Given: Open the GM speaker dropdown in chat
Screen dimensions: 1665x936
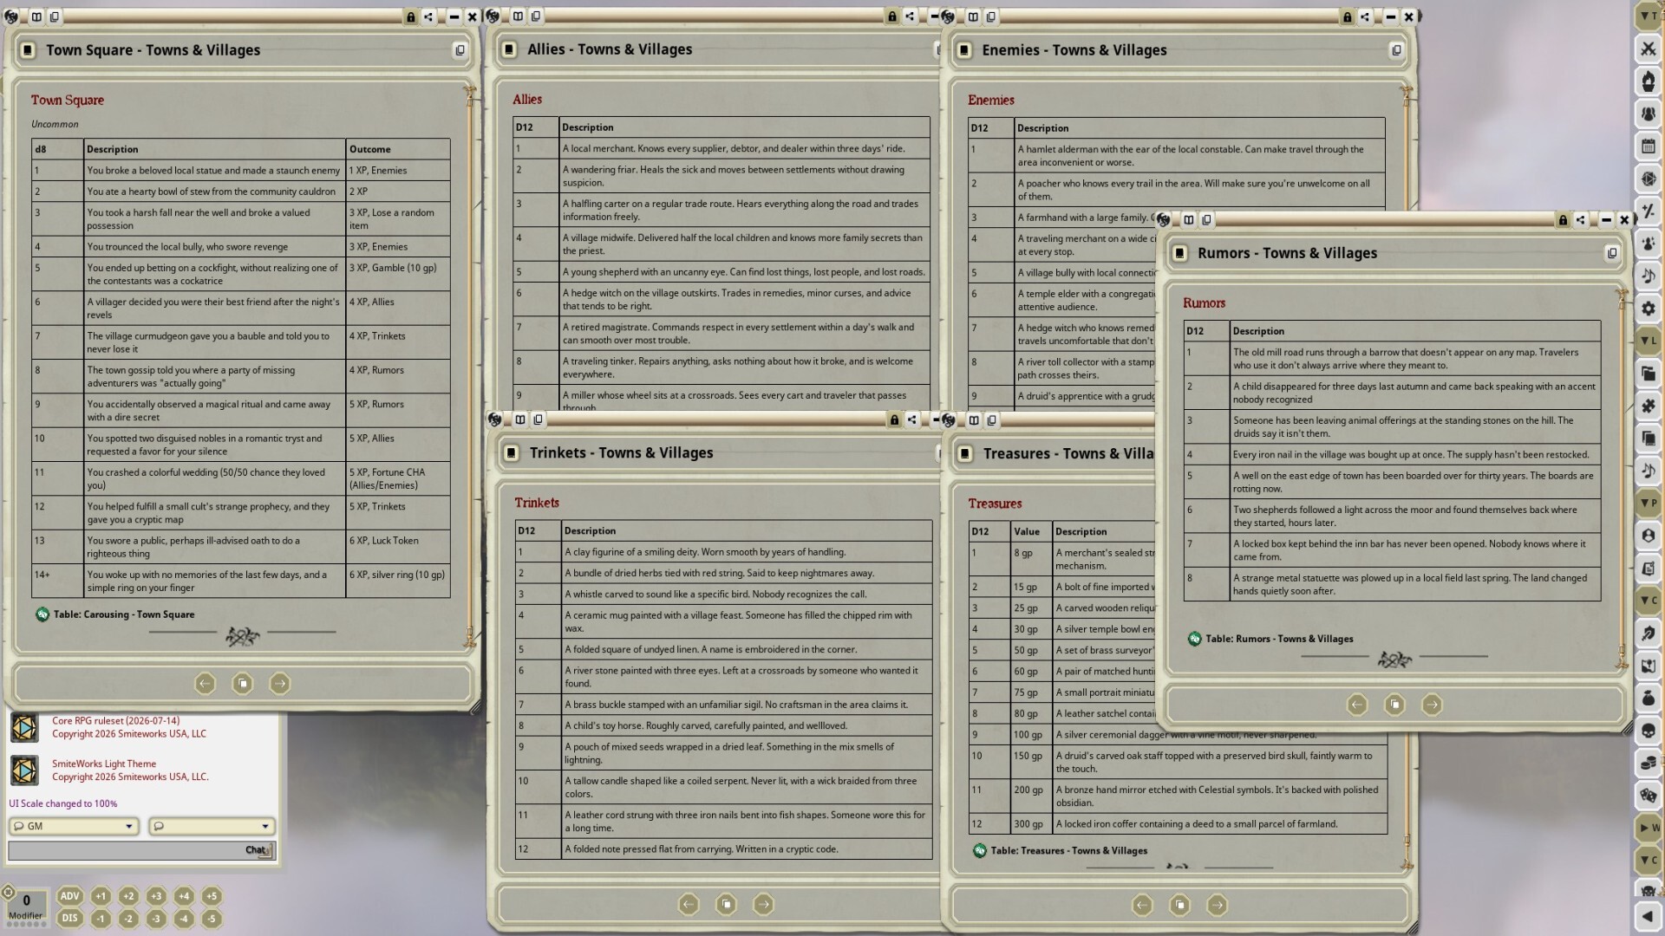Looking at the screenshot, I should 74,826.
